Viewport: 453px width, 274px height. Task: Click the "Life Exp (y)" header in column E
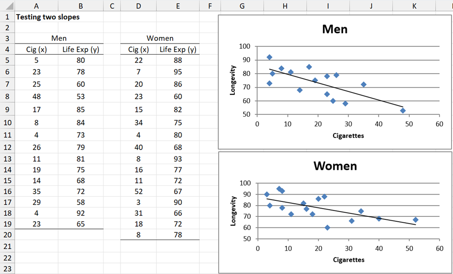click(178, 49)
